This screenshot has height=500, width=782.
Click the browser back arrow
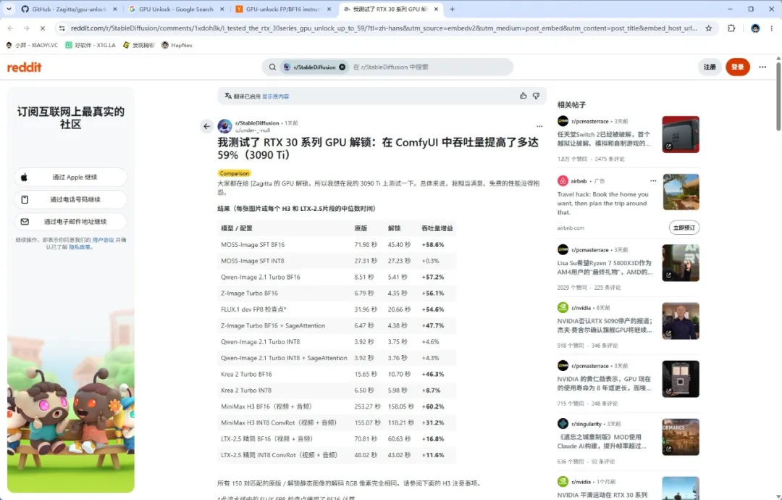pos(10,28)
